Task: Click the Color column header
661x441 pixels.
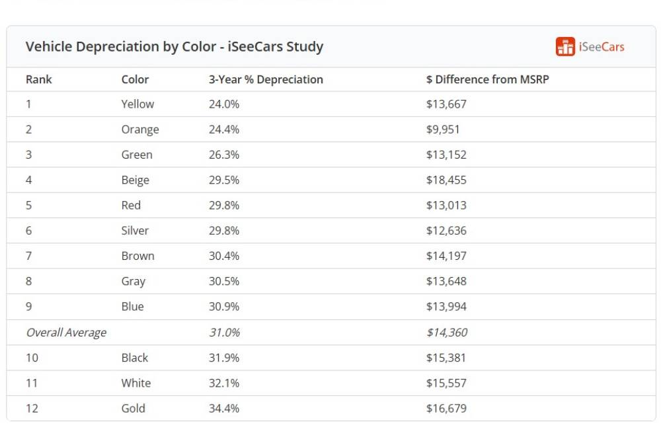Action: (135, 79)
